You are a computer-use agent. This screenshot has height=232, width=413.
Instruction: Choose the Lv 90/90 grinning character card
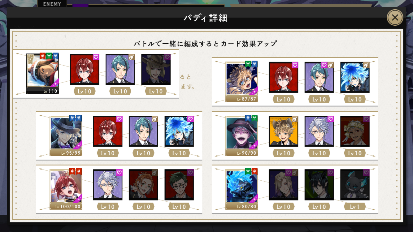tap(242, 136)
